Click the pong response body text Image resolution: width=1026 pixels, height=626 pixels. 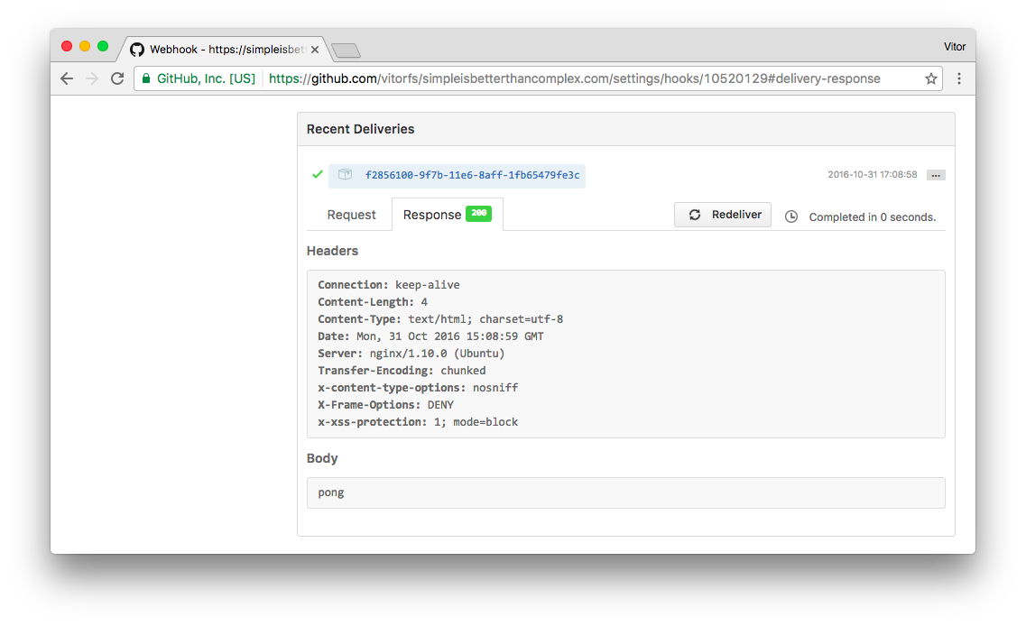point(331,493)
